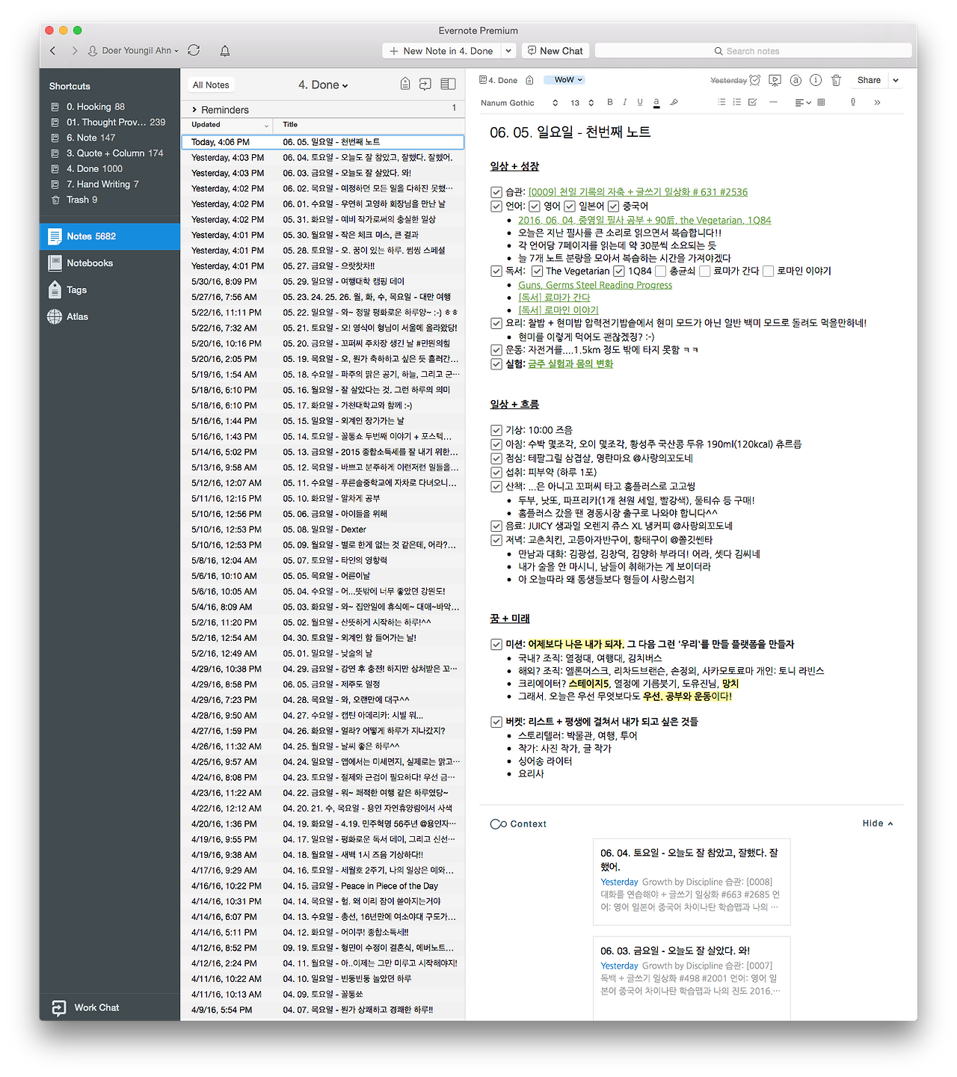Start presentation mode for this note
The image size is (957, 1077).
[775, 80]
